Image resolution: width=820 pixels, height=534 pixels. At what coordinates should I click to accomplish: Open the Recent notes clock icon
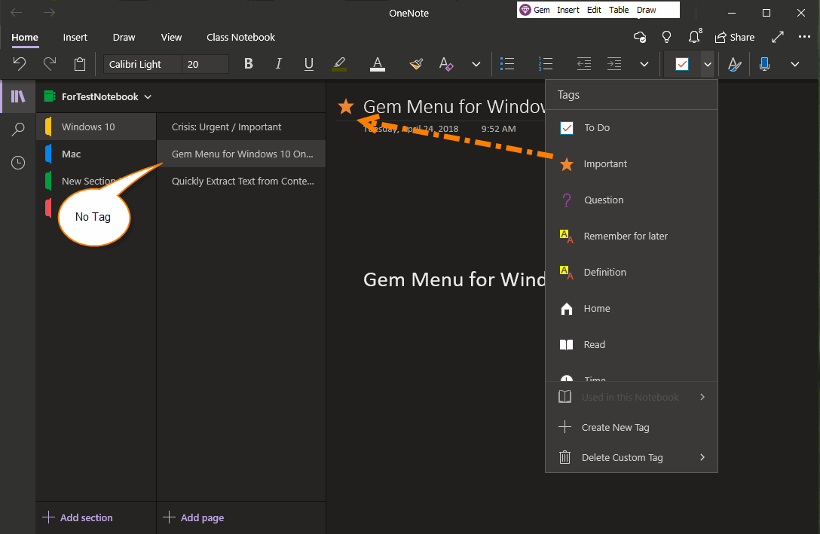(18, 163)
